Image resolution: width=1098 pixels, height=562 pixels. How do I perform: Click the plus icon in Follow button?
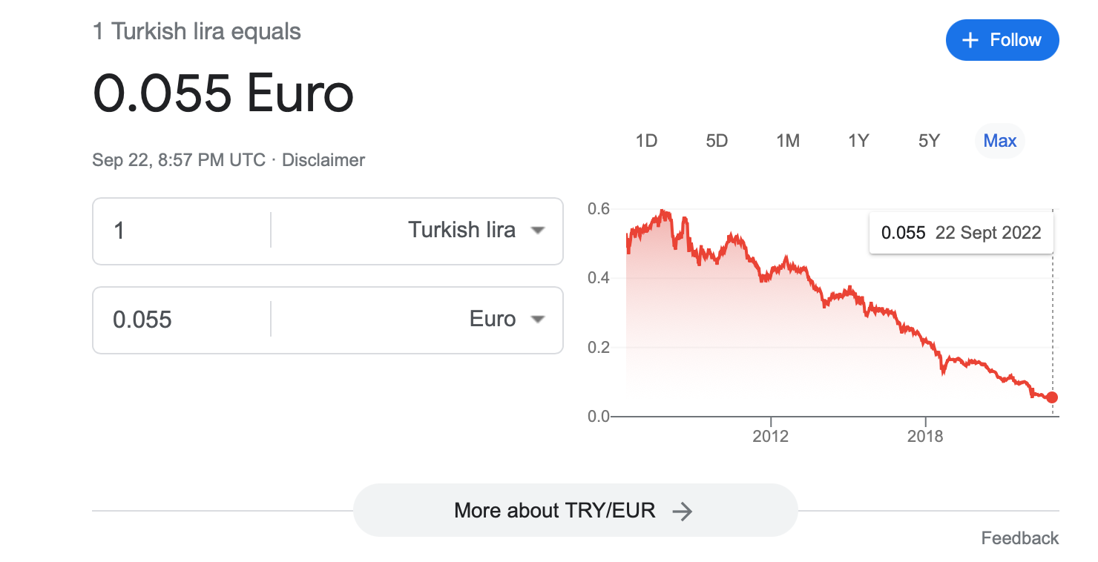tap(970, 41)
